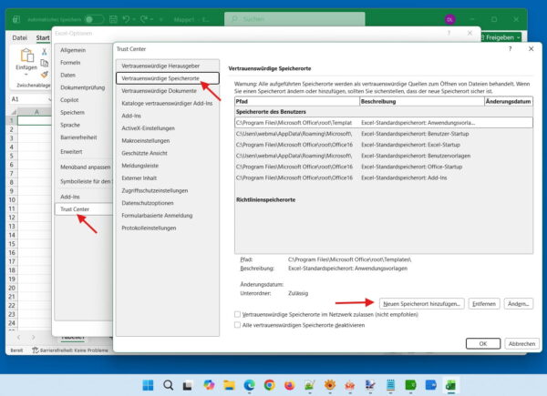This screenshot has height=396, width=547.
Task: Check Alle vertrauenswürdigen Speicherorte deaktivieren
Action: point(237,325)
